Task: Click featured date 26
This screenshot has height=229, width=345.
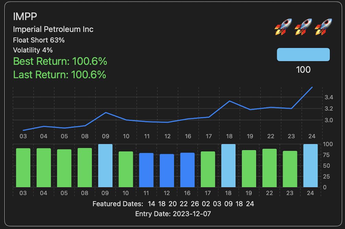Action: [195, 204]
